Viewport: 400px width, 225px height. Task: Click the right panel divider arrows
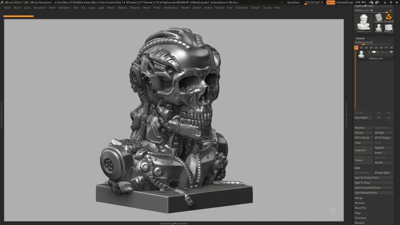pyautogui.click(x=347, y=115)
